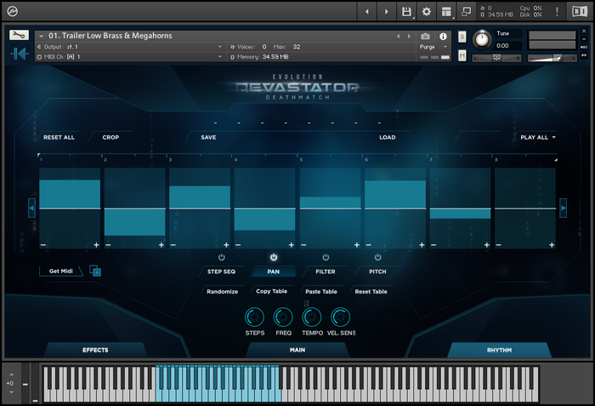Viewport: 595px width, 406px height.
Task: Switch to the Main tab
Action: [x=297, y=350]
